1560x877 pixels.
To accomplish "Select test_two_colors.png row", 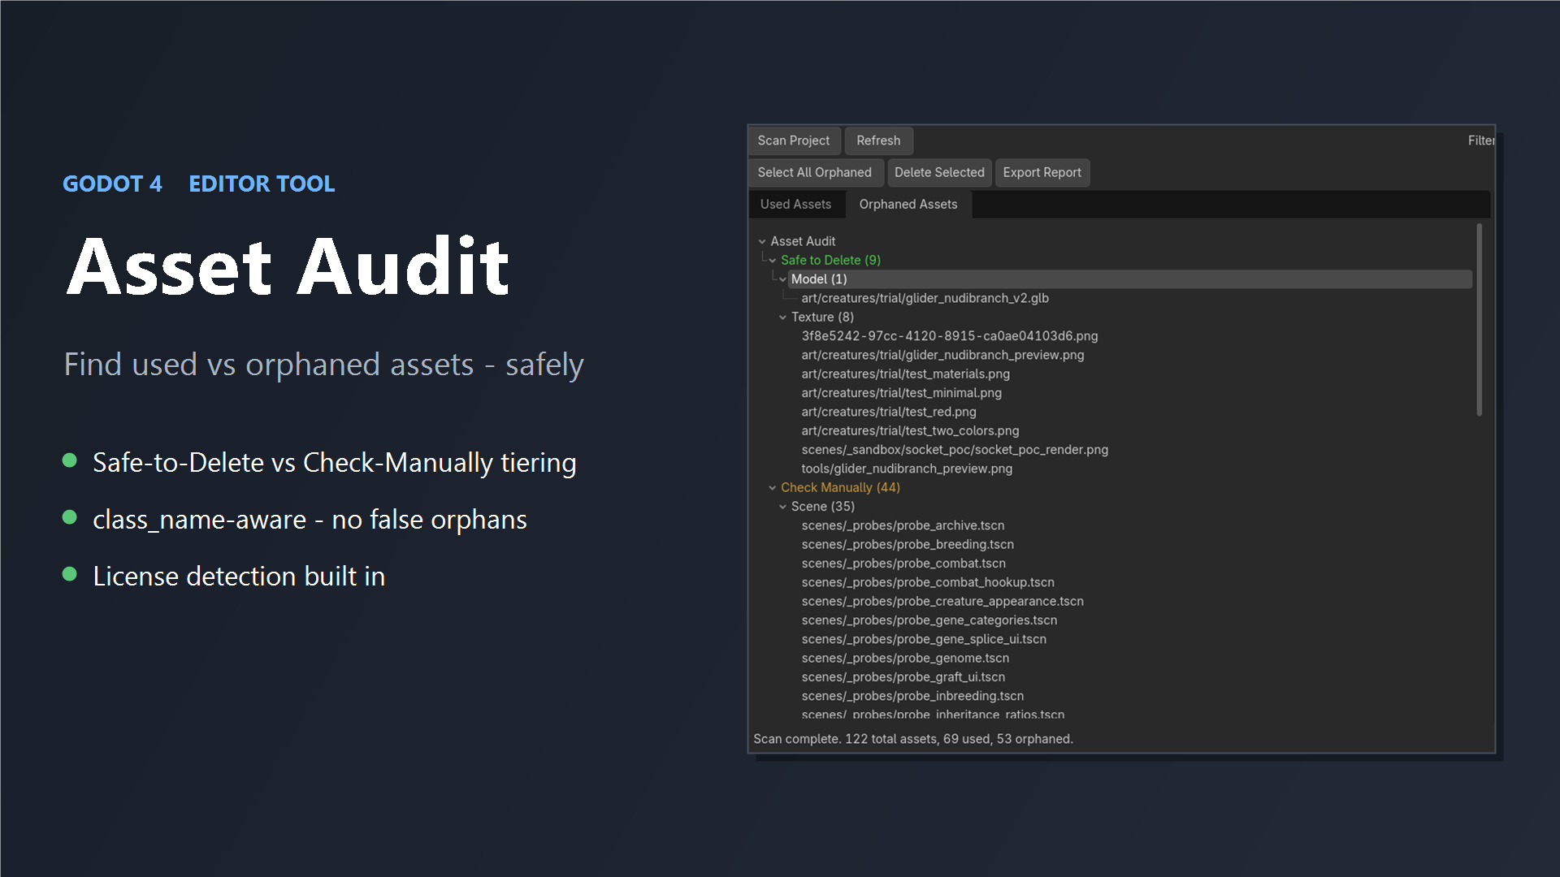I will click(x=910, y=431).
